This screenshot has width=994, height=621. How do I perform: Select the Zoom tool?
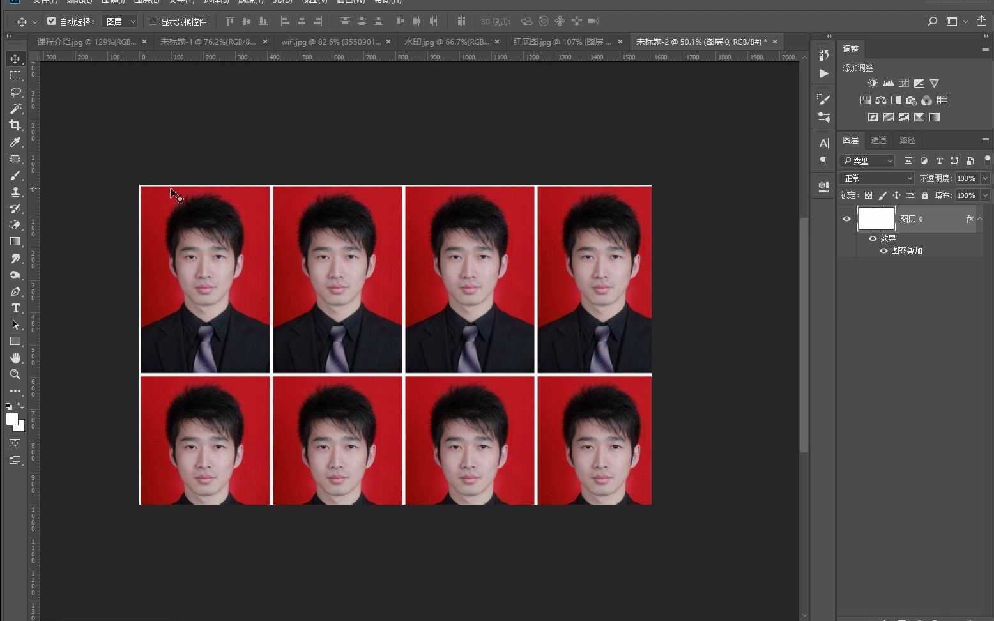click(x=15, y=374)
